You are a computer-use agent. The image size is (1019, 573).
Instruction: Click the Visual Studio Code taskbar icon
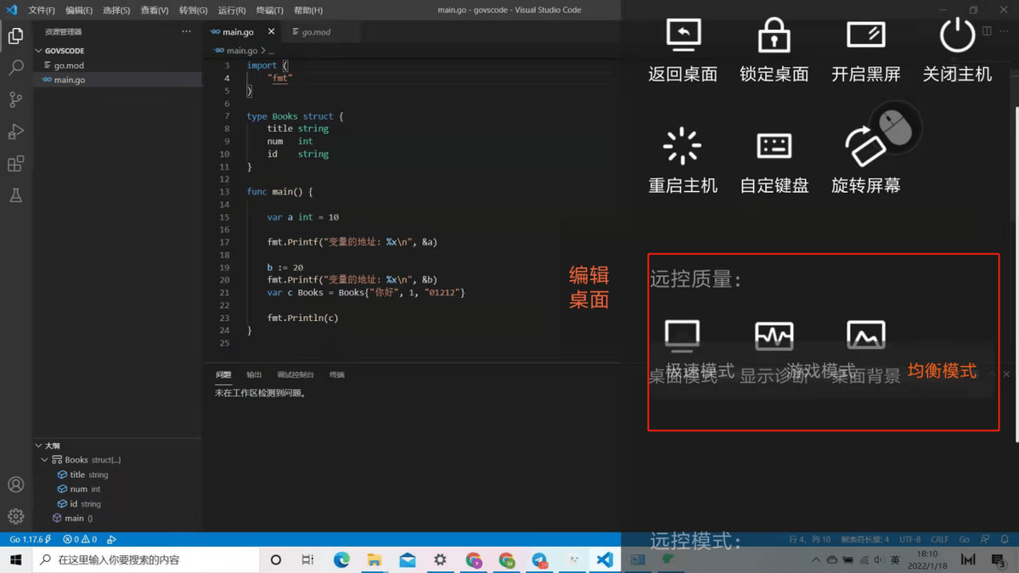(605, 560)
